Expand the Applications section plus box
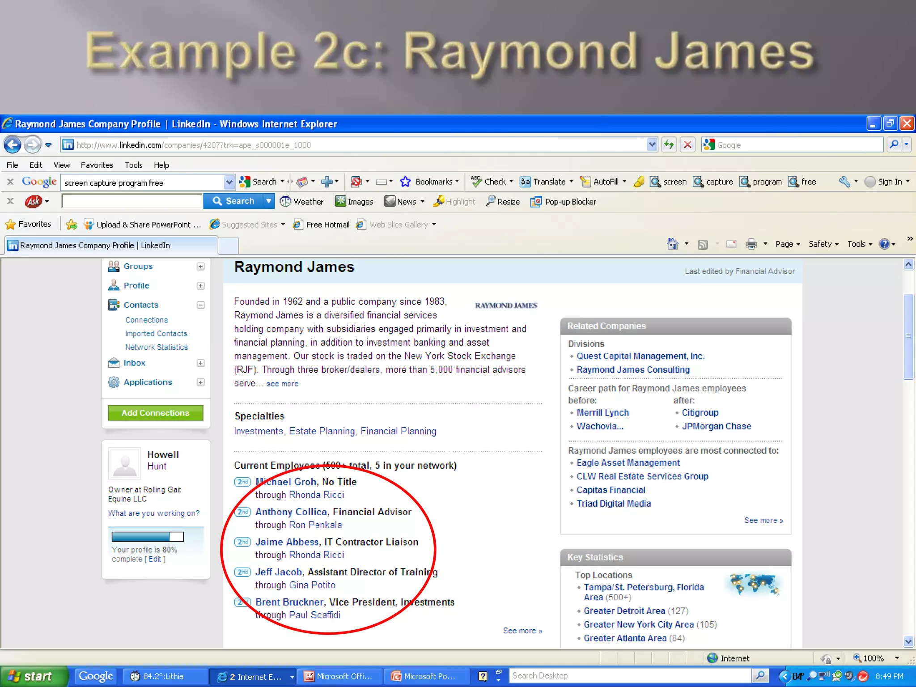916x687 pixels. click(200, 382)
